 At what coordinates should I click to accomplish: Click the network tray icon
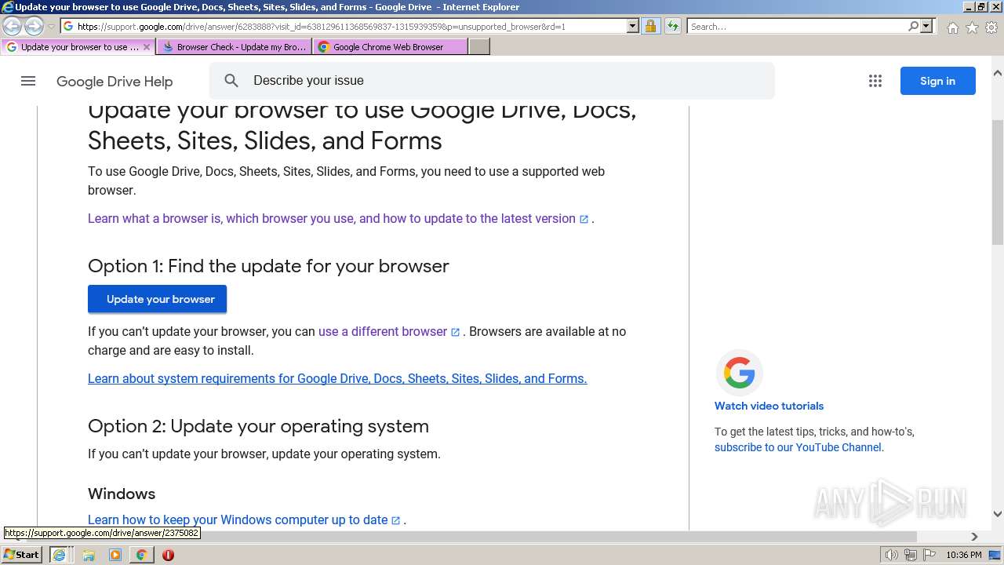click(x=911, y=555)
